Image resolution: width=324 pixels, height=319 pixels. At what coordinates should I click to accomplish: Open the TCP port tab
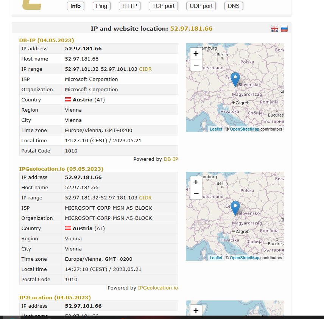point(163,6)
